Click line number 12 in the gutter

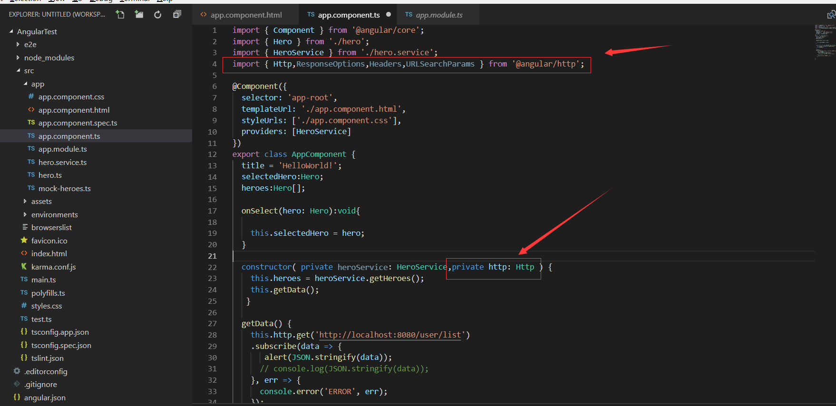tap(212, 154)
